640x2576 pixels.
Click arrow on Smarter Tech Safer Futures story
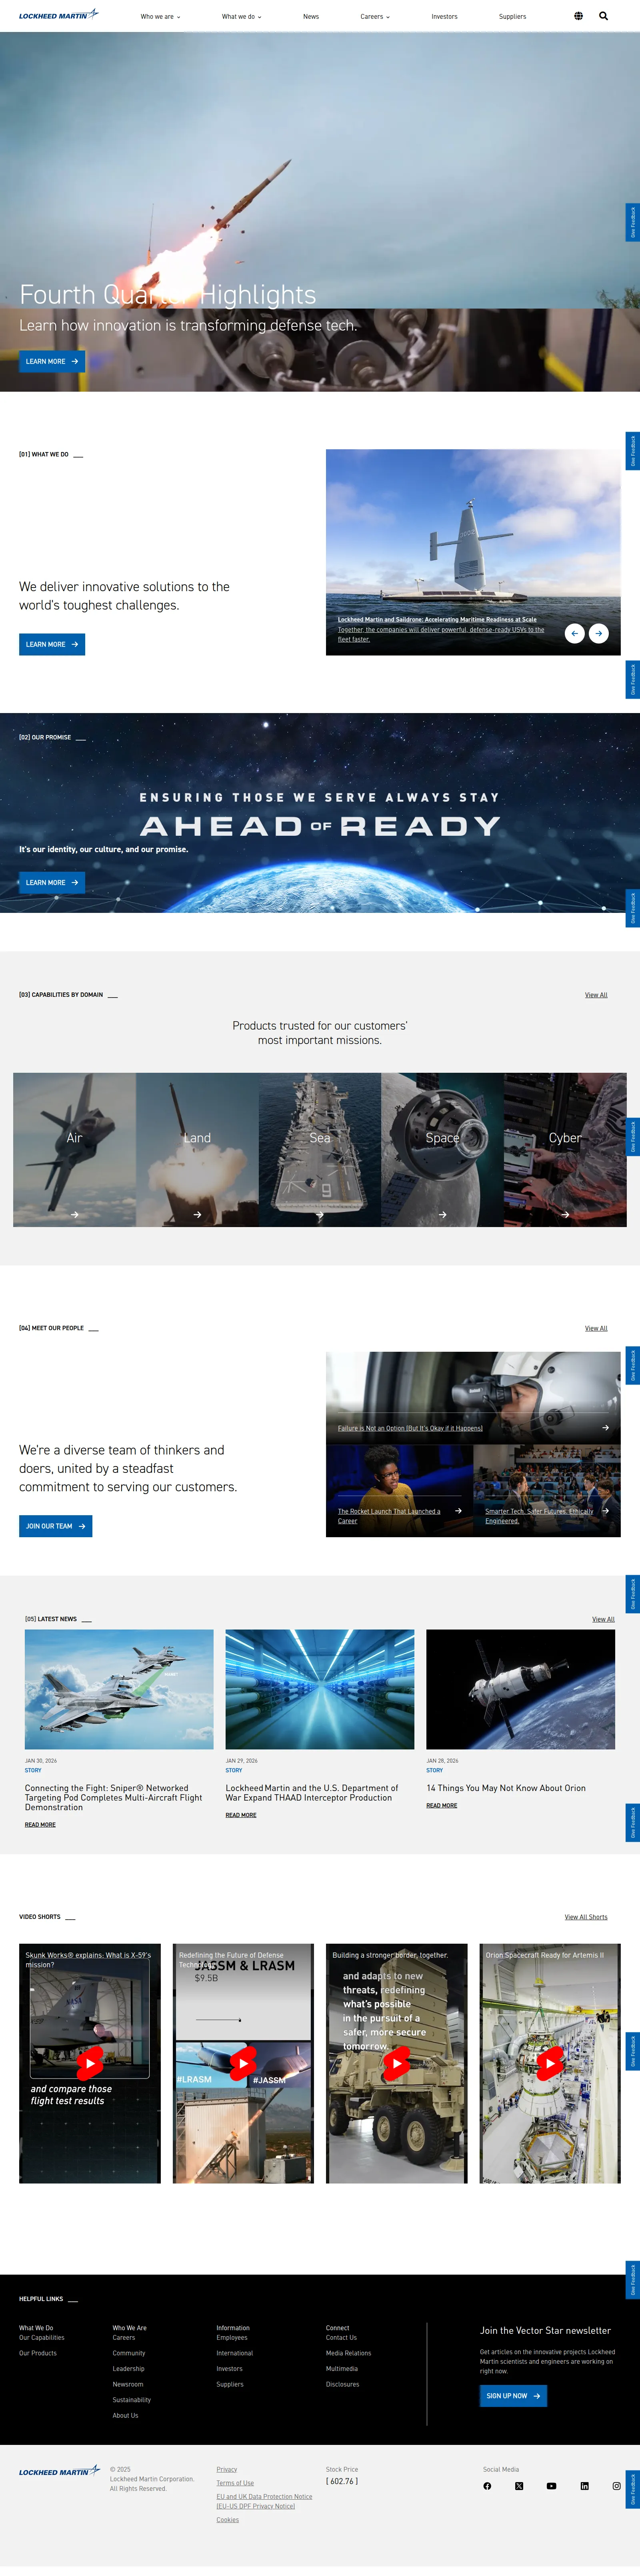pyautogui.click(x=605, y=1511)
